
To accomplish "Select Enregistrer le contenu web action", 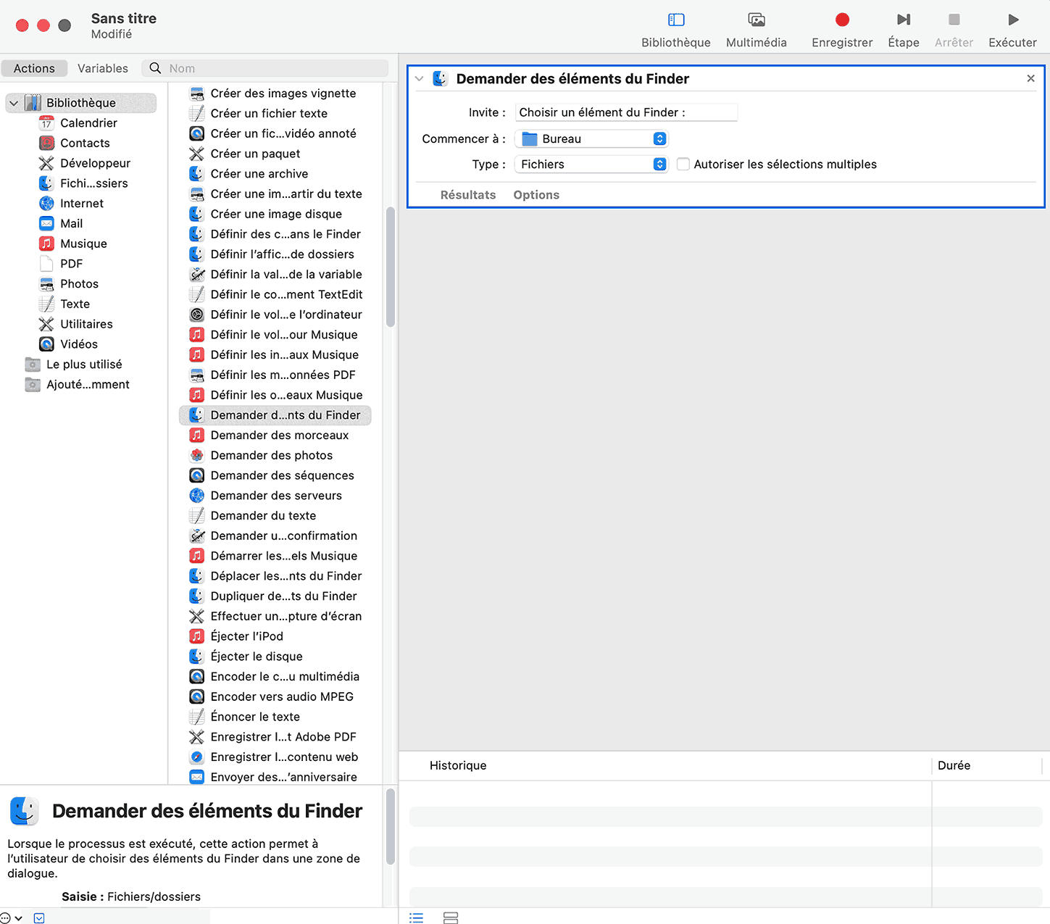I will (x=284, y=757).
